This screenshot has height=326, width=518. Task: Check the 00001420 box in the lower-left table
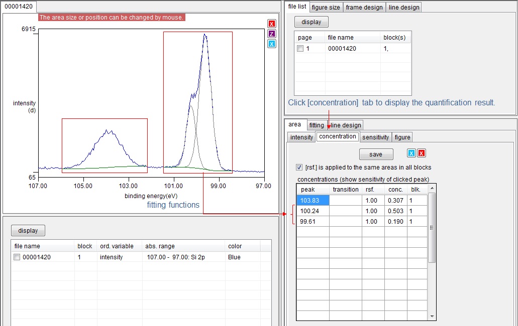coord(17,257)
